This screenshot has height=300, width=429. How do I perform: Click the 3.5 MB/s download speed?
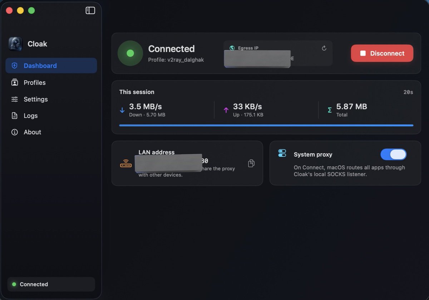tap(146, 106)
